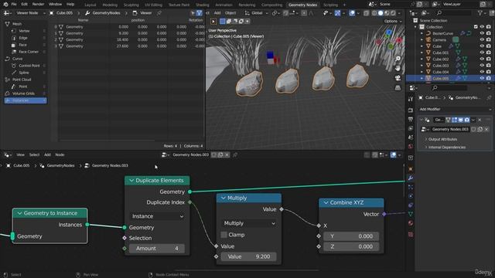The width and height of the screenshot is (495, 278).
Task: Click the navigation gizmo Z axis
Action: coord(389,32)
